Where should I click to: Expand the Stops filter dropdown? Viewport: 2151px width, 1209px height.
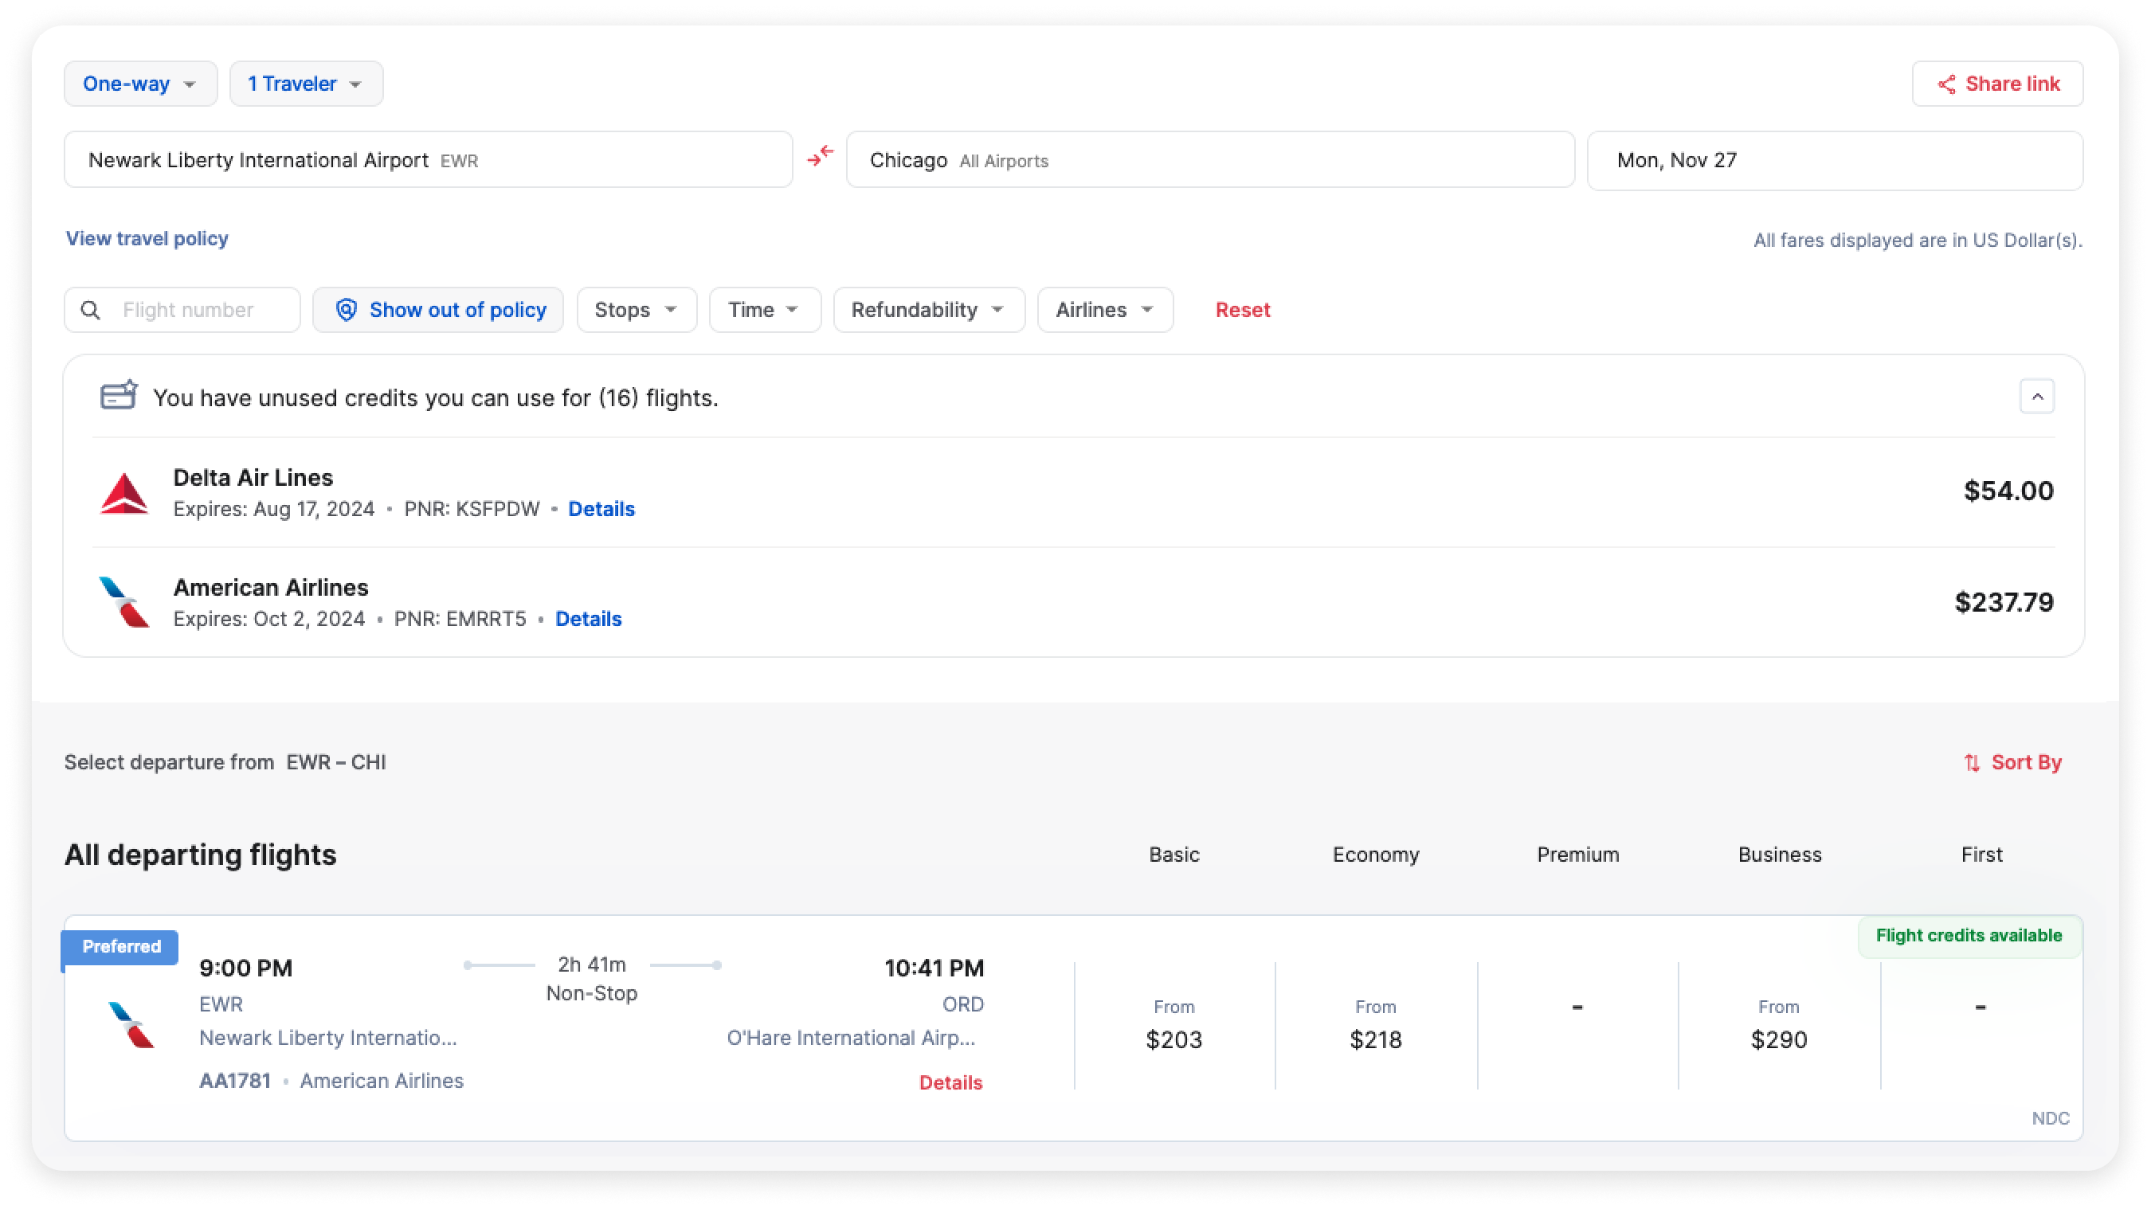[637, 311]
